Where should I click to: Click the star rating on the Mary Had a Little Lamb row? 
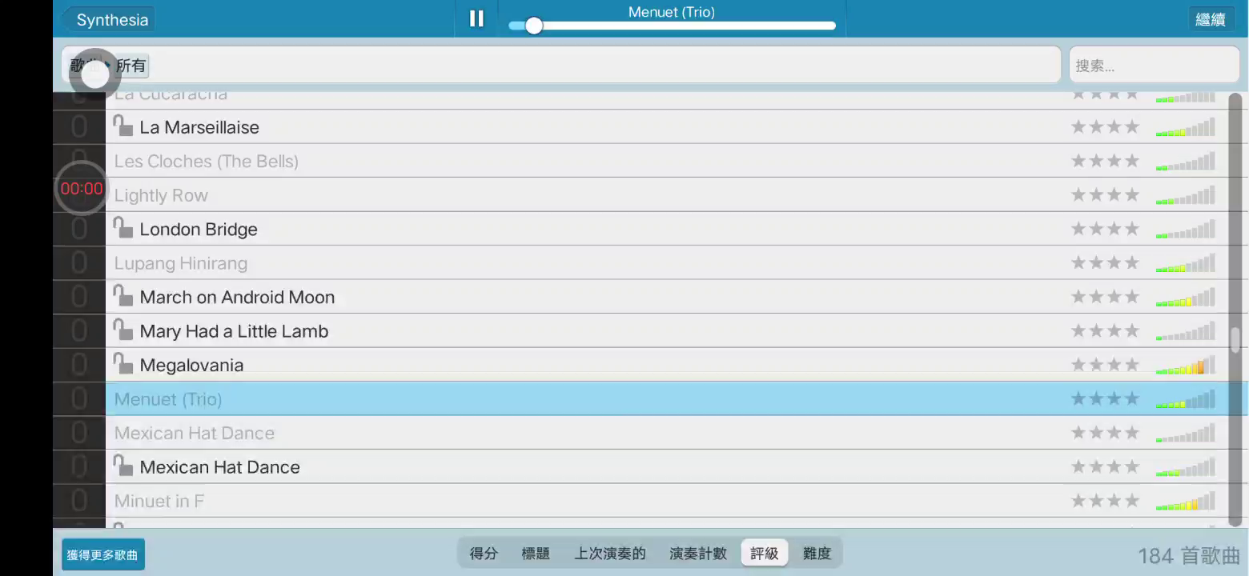pos(1105,330)
